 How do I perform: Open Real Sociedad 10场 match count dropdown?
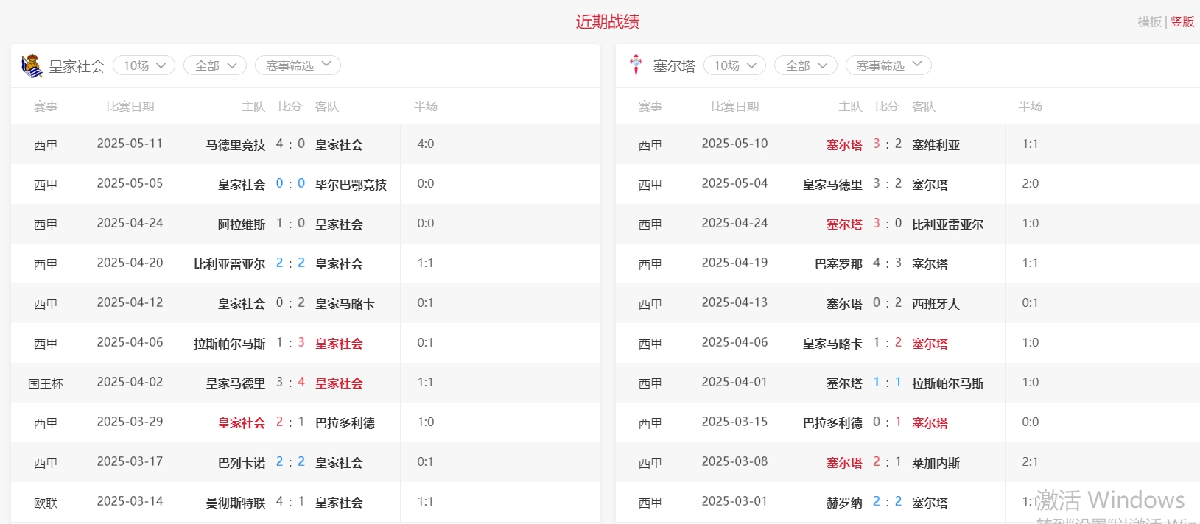144,65
